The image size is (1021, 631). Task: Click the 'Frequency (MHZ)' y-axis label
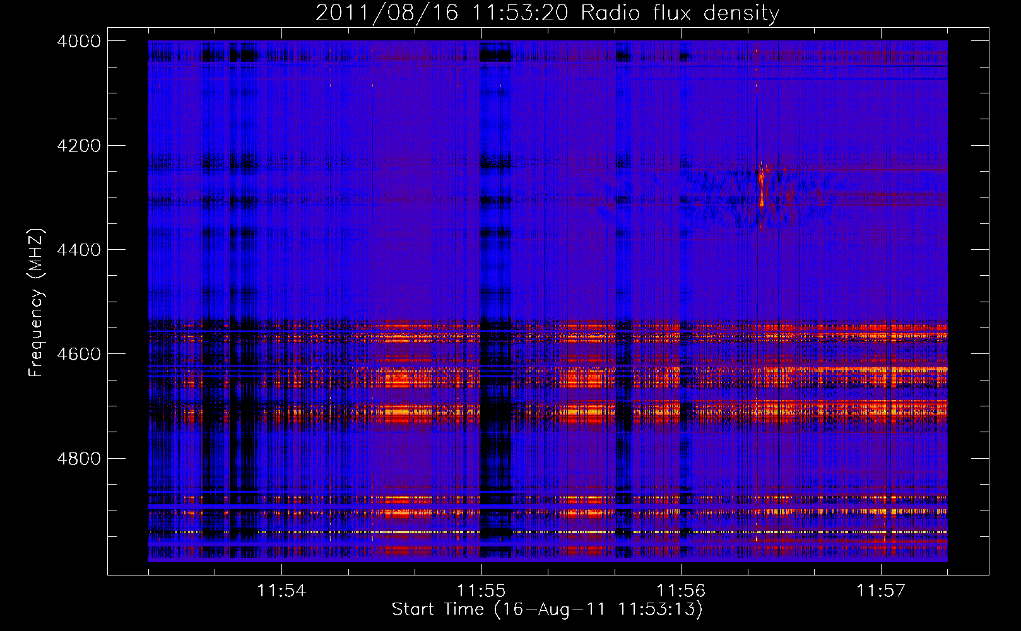click(x=36, y=303)
